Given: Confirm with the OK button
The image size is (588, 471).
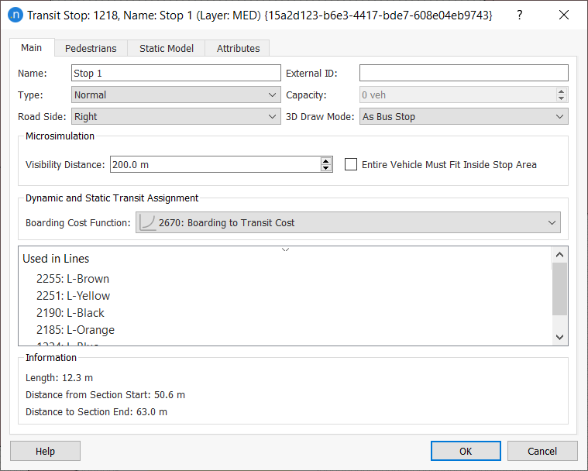Looking at the screenshot, I should coord(466,451).
